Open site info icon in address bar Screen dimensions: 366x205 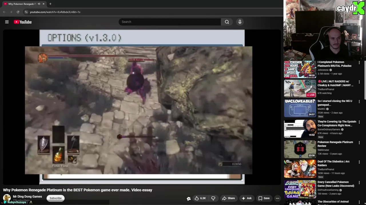[x=26, y=12]
